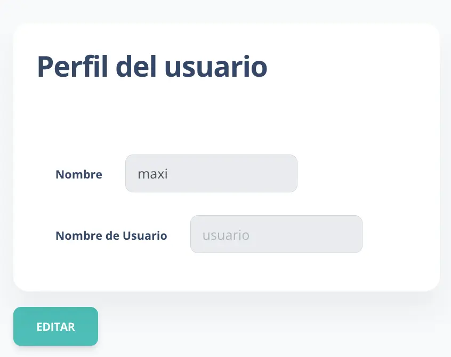Click EDITAR below the form card
The height and width of the screenshot is (357, 451).
pos(55,326)
